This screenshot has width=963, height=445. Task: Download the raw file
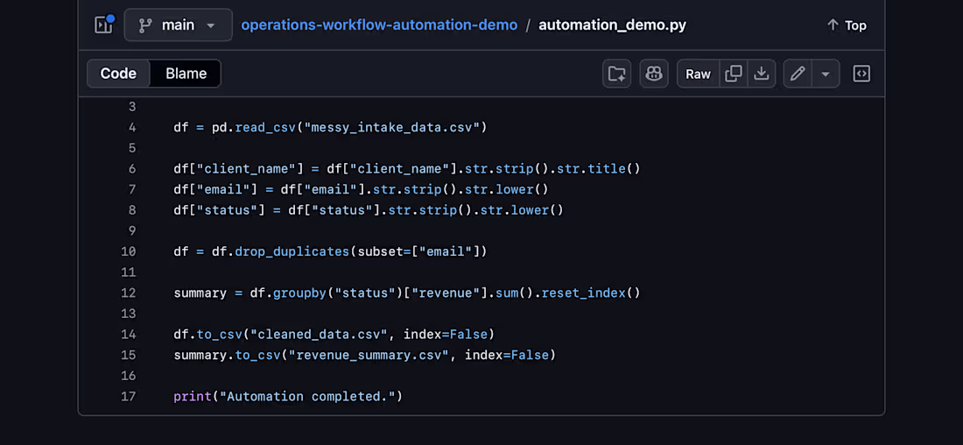[762, 74]
